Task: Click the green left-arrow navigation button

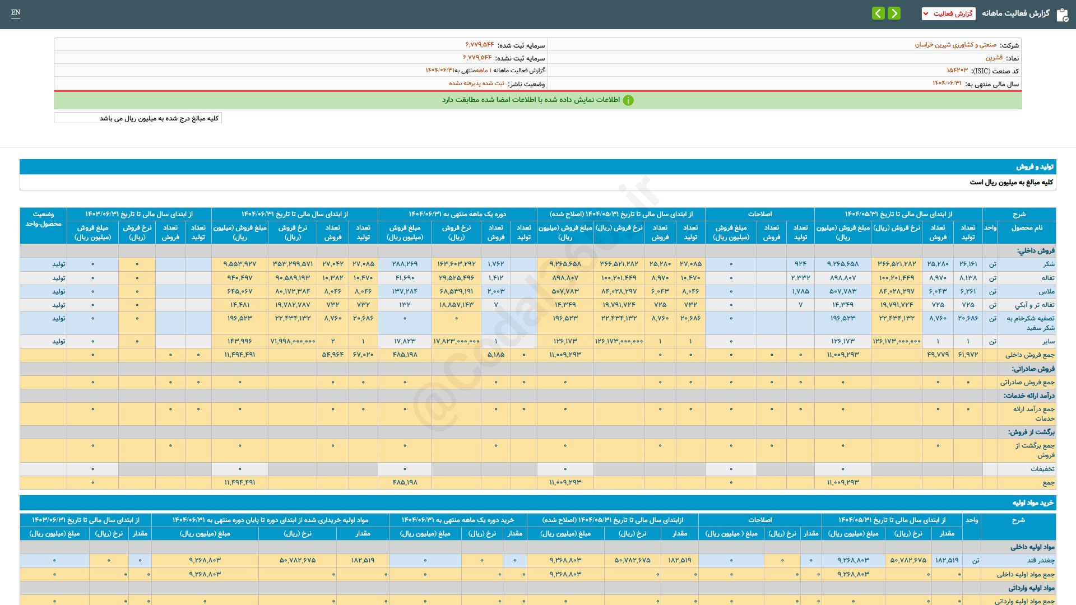Action: click(x=878, y=13)
